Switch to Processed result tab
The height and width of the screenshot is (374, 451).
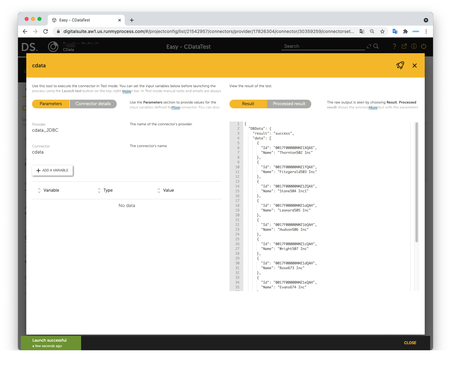pyautogui.click(x=289, y=104)
